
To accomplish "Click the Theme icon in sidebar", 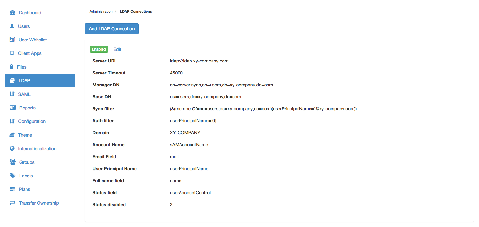I will [12, 135].
